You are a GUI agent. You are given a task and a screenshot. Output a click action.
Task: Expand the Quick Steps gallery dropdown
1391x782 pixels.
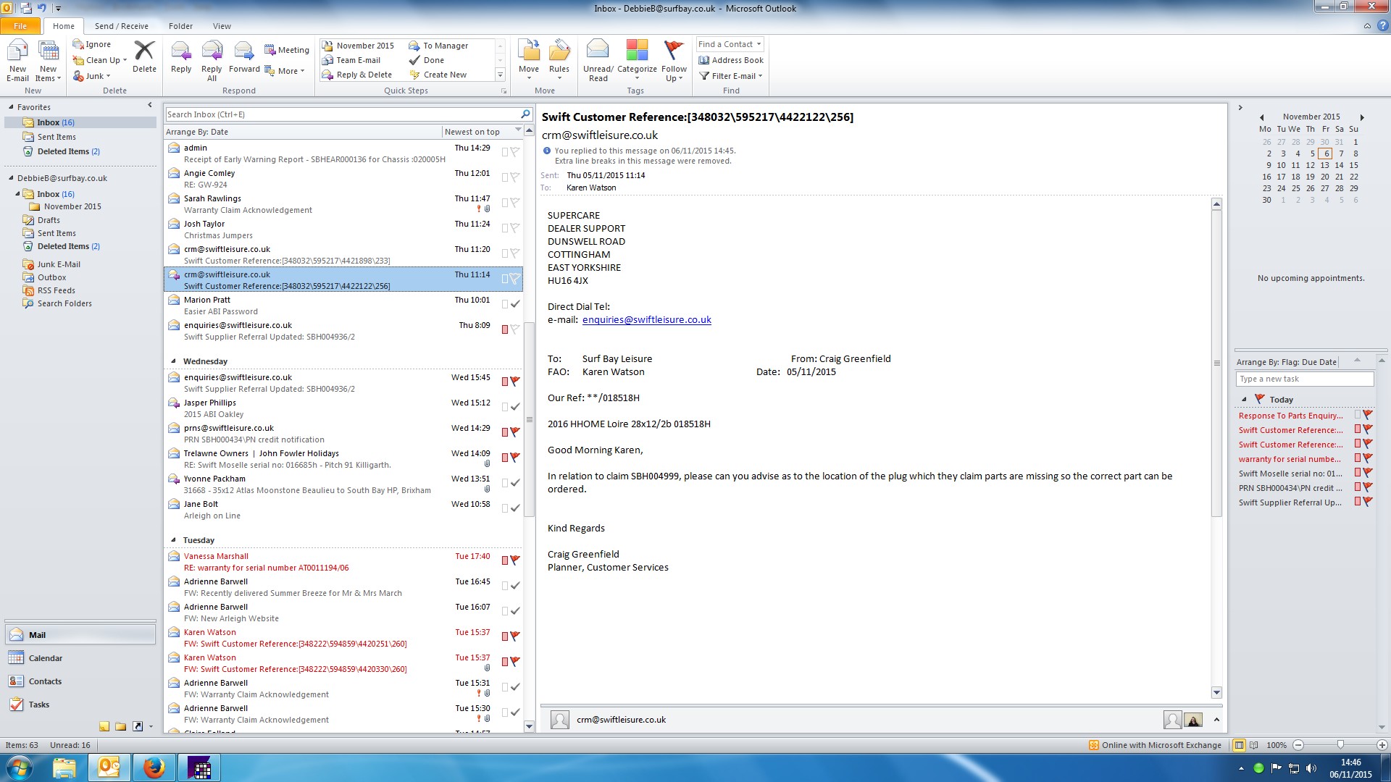(x=499, y=75)
